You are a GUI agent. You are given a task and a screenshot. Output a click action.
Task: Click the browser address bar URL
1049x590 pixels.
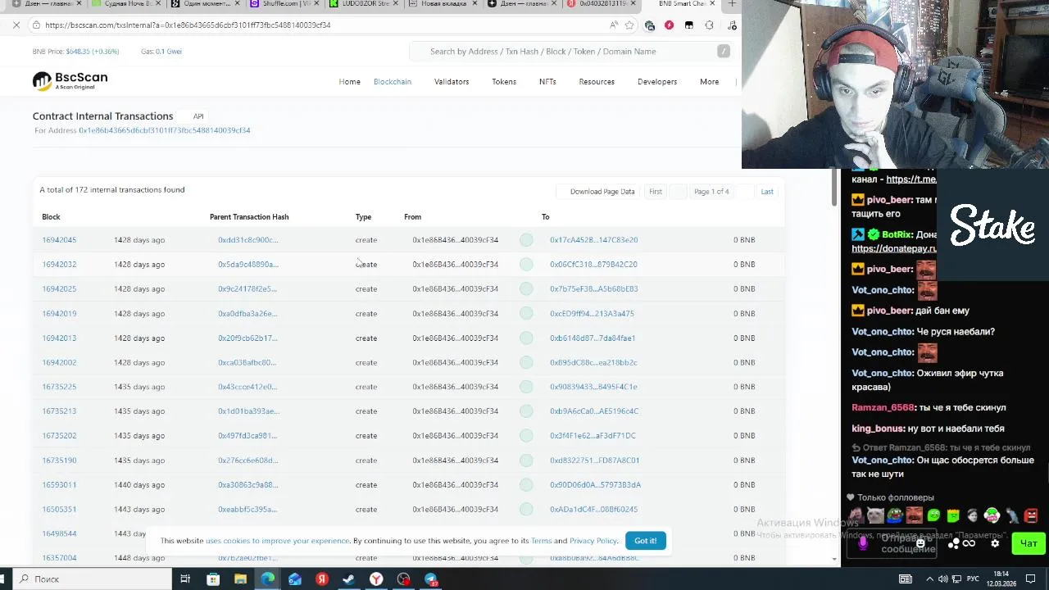(x=188, y=25)
